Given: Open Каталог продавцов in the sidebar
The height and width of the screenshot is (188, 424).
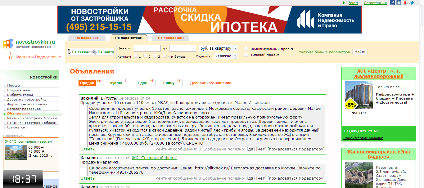Looking at the screenshot, I should 24,109.
